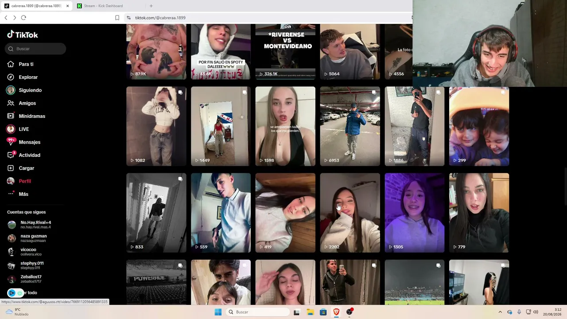Go back in the browser
This screenshot has width=567, height=319.
pos(6,18)
